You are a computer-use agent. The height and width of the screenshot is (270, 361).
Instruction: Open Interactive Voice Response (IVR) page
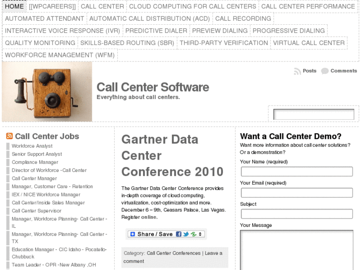pos(63,31)
